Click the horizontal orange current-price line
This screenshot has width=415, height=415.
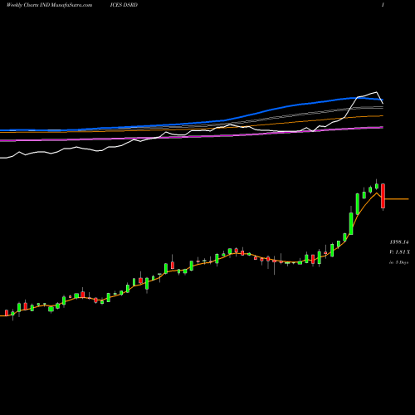(397, 199)
